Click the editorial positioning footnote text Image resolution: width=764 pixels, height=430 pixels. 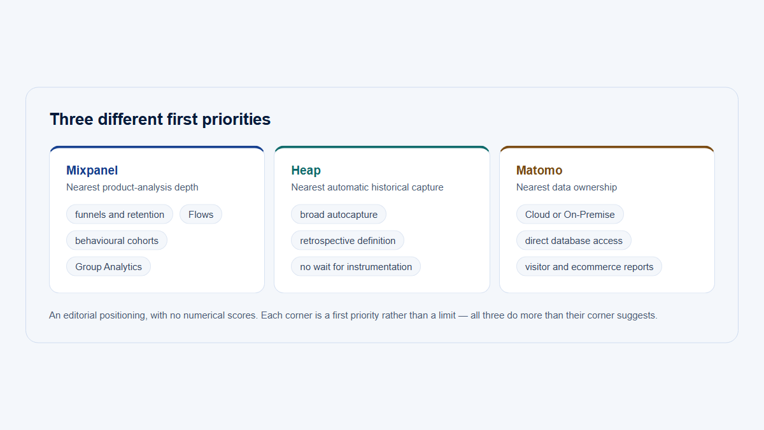(x=353, y=315)
